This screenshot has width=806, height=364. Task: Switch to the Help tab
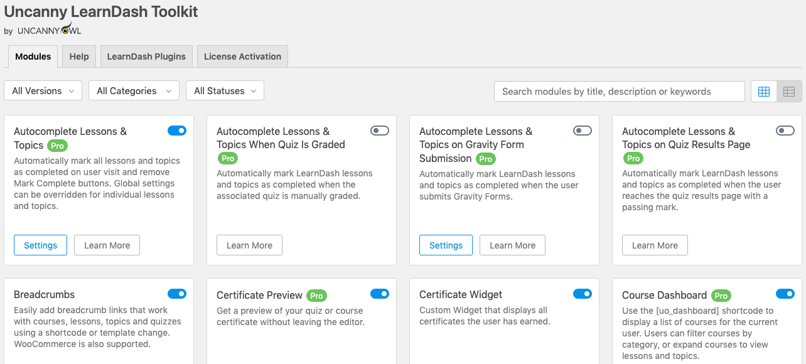(78, 56)
